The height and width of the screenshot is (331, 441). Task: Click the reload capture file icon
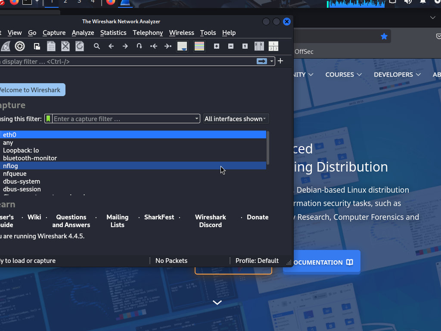coord(80,47)
